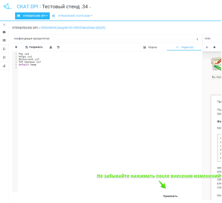Click the СКАТ DPI logo icon
This screenshot has width=222, height=203.
[7, 7]
